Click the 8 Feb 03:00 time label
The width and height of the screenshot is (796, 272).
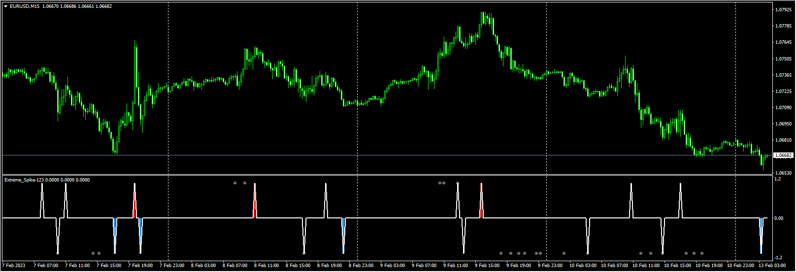203,266
